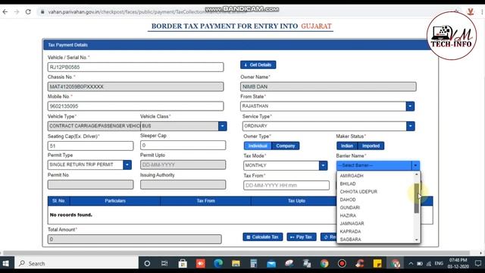Collapse the Barrier Name dropdown
Screen dimensions: 485x273
point(415,165)
